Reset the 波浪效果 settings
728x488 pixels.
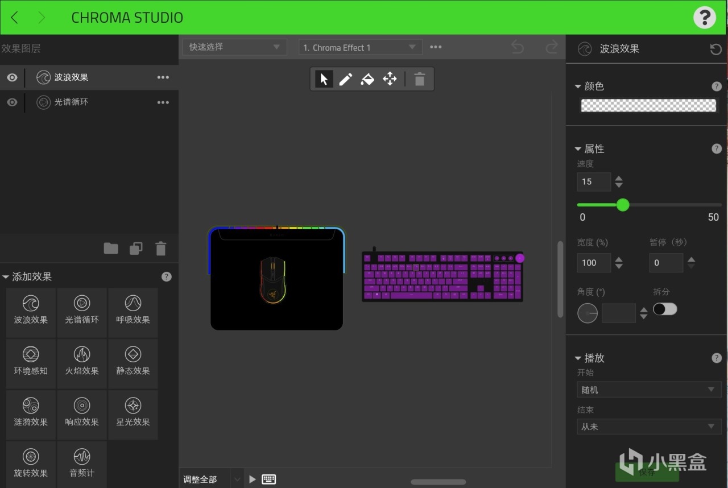pyautogui.click(x=716, y=49)
